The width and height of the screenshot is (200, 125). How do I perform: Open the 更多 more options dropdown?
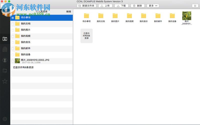click(x=153, y=6)
